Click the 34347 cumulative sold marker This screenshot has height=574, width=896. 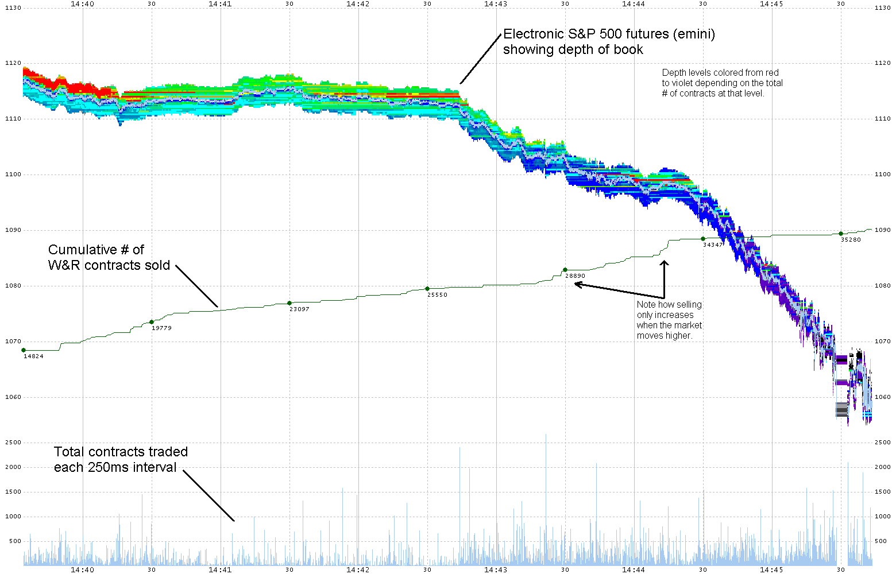point(703,239)
